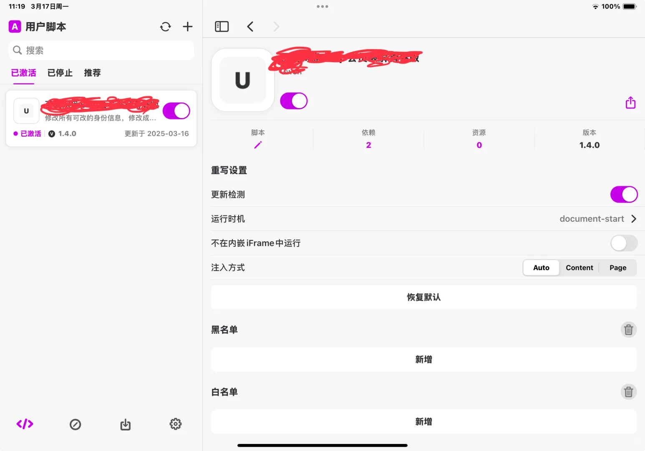
Task: Open the blocked sites view
Action: 75,424
